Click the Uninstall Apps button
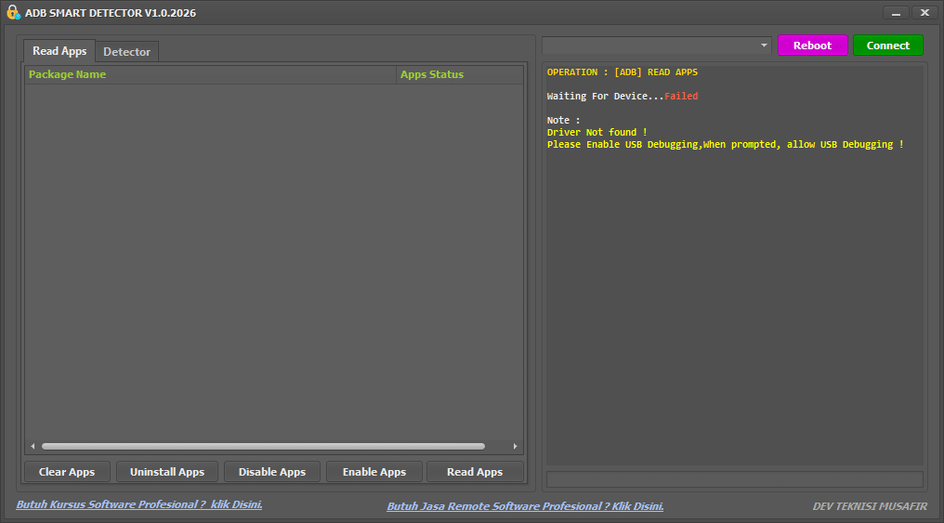 [x=167, y=472]
